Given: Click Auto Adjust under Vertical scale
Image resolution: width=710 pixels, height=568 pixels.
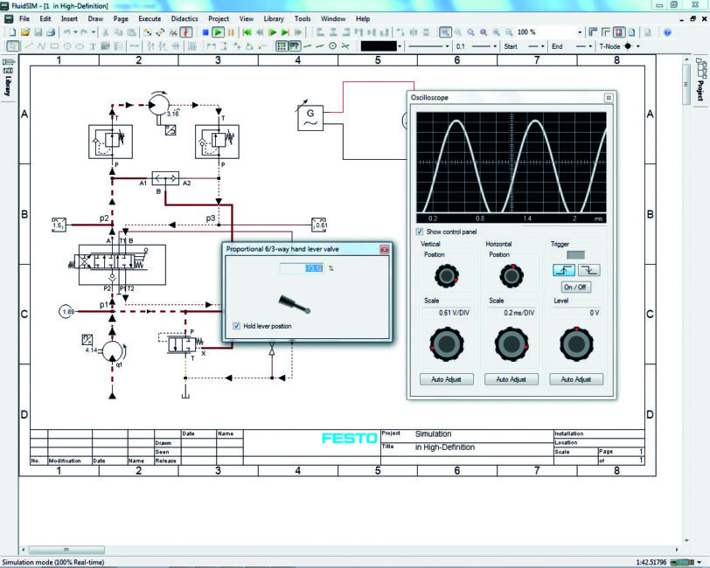Looking at the screenshot, I should 447,379.
